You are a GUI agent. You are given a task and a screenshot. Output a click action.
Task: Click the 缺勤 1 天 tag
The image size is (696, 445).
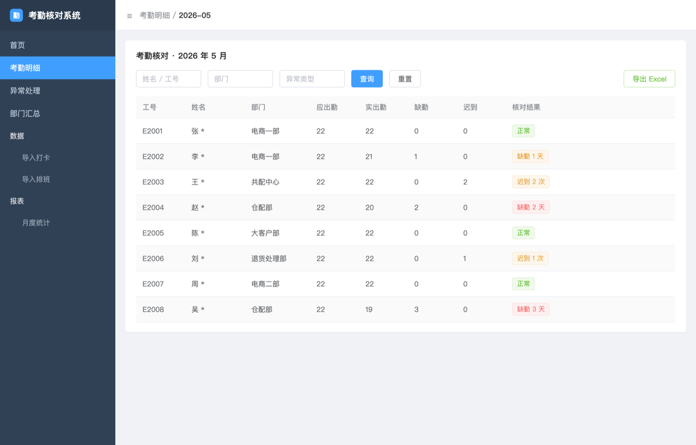(530, 156)
